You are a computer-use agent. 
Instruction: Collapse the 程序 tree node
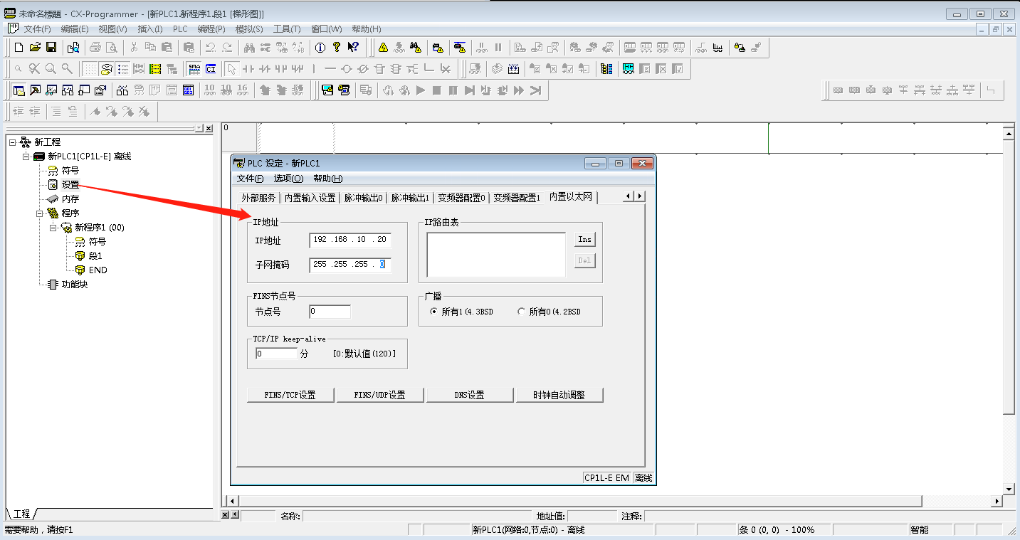point(40,213)
